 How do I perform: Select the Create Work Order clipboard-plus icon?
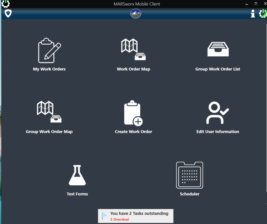(x=133, y=113)
